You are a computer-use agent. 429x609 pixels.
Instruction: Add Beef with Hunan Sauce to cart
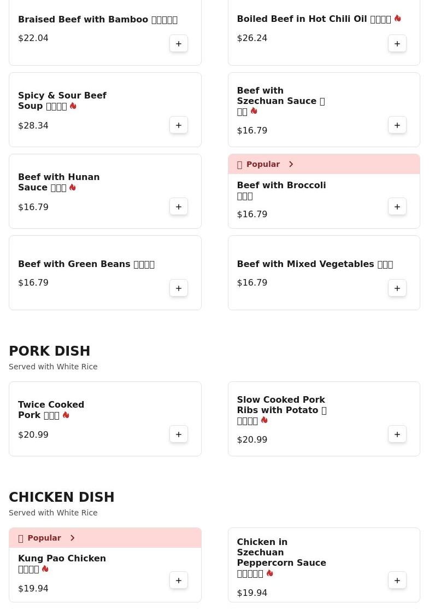[179, 207]
